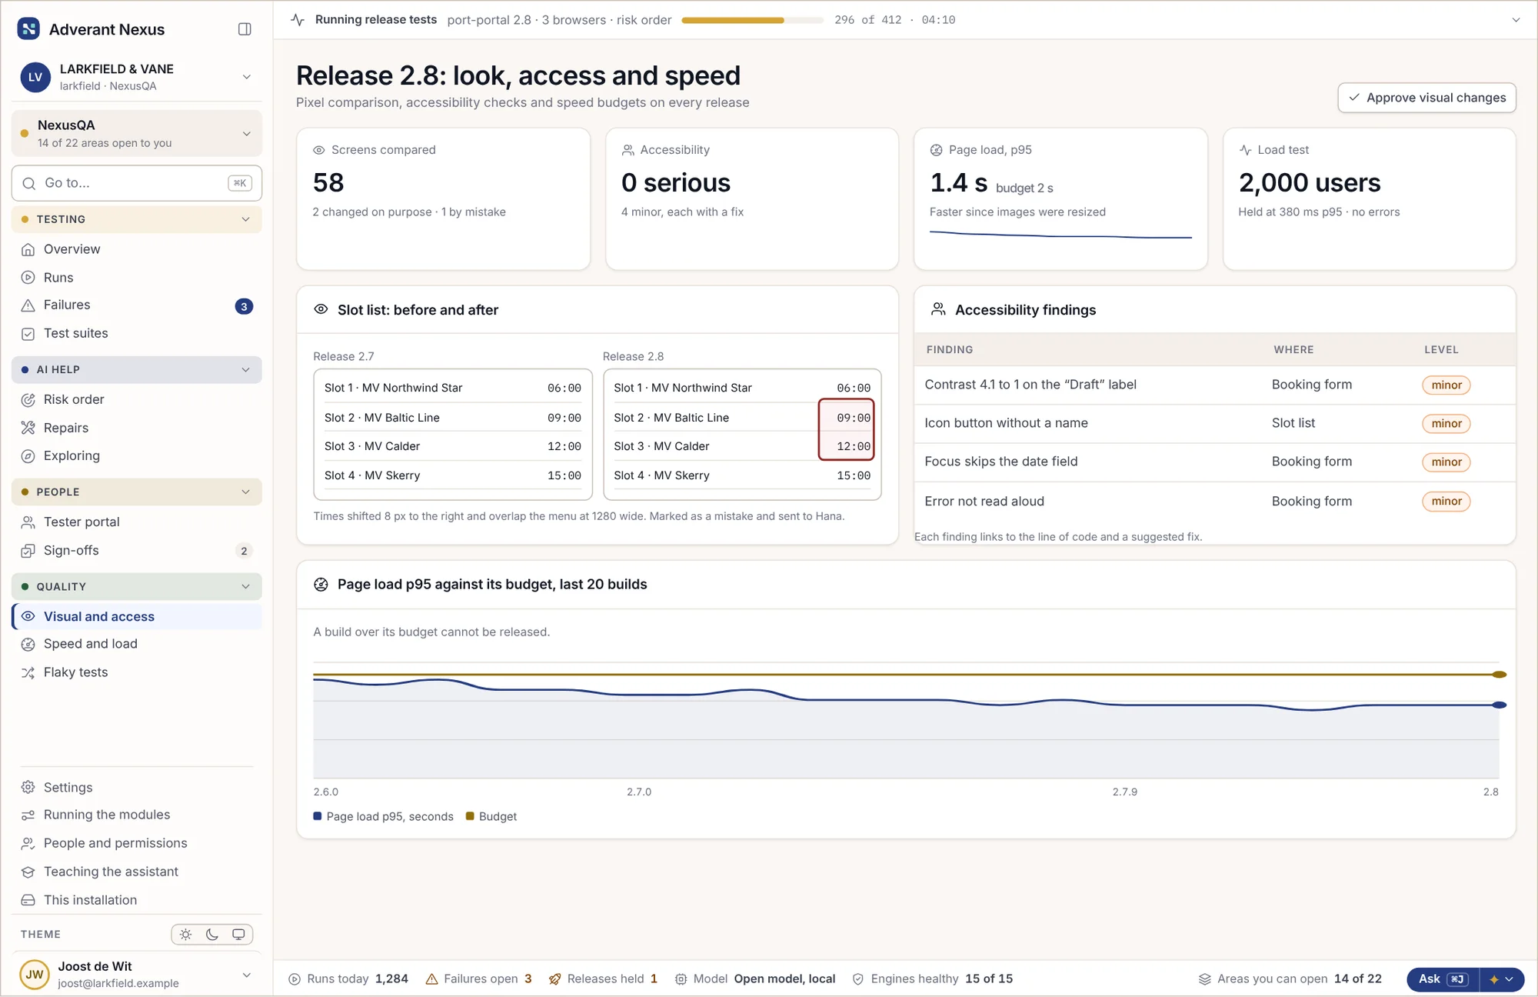Screen dimensions: 1538x997
Task: Click the Flaky tests shuffle icon
Action: tap(28, 672)
